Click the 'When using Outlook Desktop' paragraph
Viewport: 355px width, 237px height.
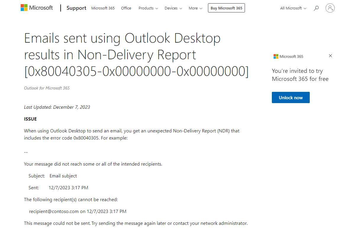pos(132,134)
